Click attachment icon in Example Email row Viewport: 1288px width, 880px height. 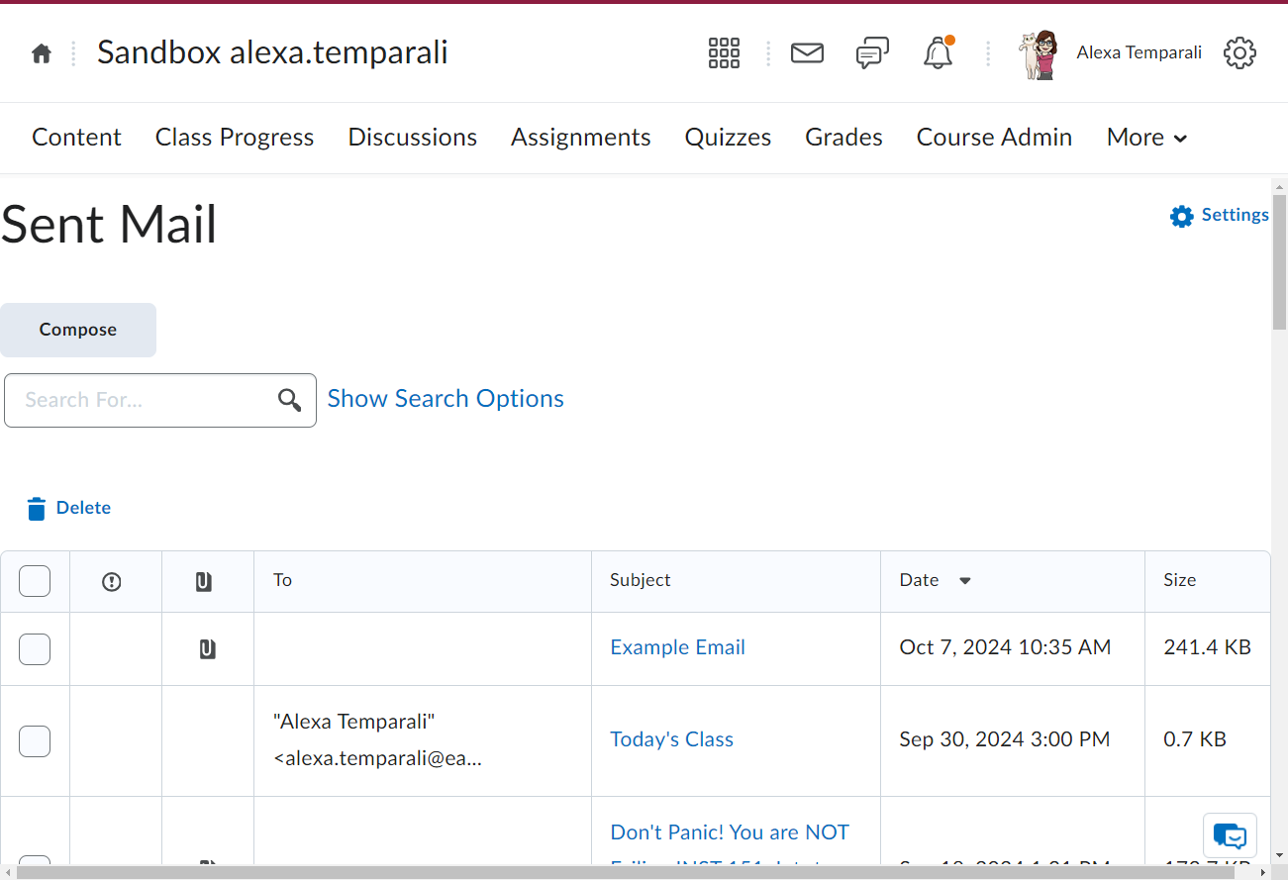pos(207,649)
